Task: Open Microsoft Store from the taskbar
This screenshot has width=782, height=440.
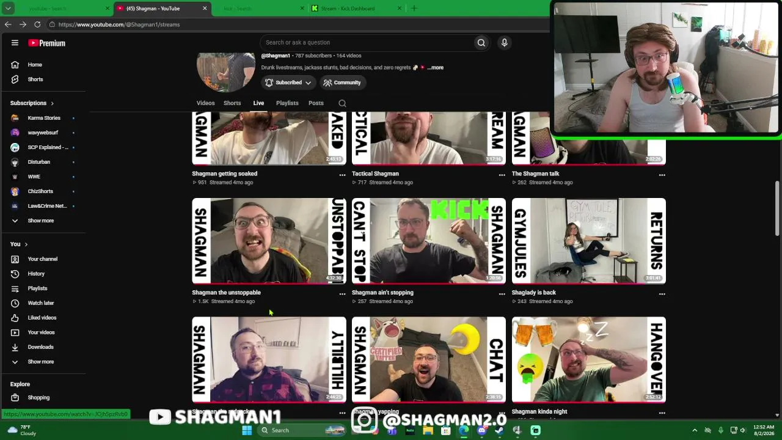Action: (446, 430)
